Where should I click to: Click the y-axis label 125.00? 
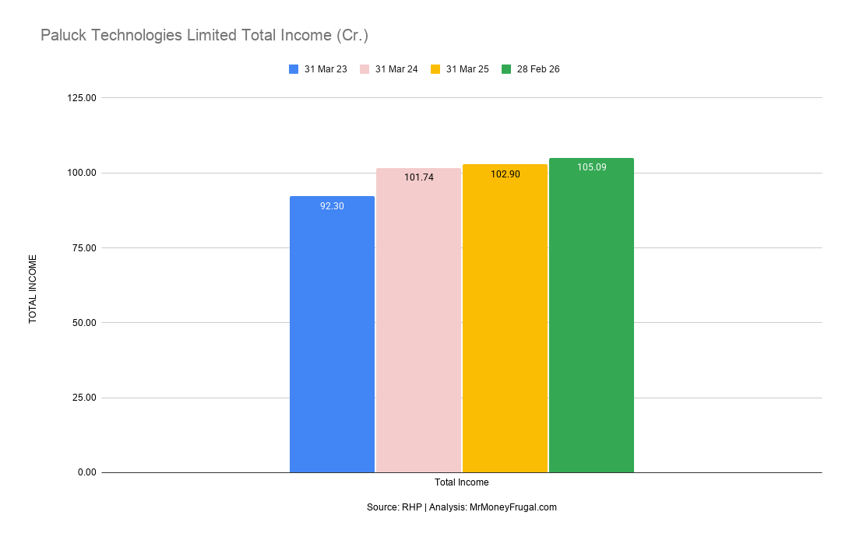[x=82, y=98]
